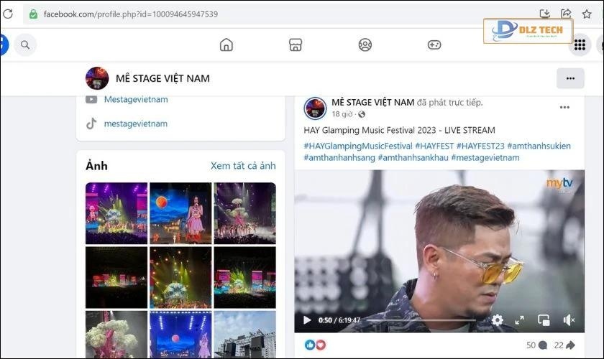604x359 pixels.
Task: Bookmark this page with the star icon
Action: click(x=587, y=14)
